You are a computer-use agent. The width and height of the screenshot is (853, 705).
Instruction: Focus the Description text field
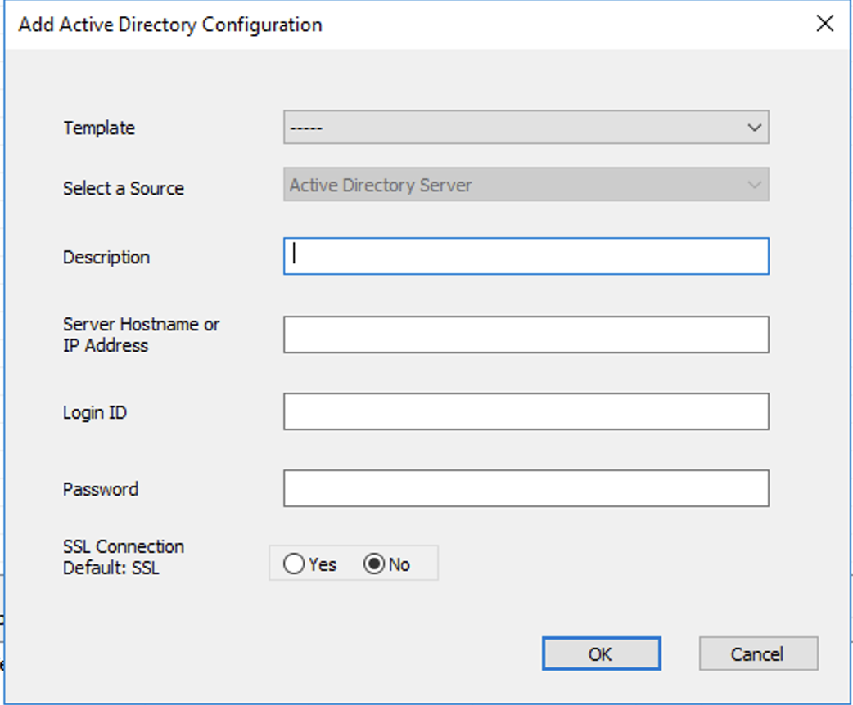(x=526, y=256)
